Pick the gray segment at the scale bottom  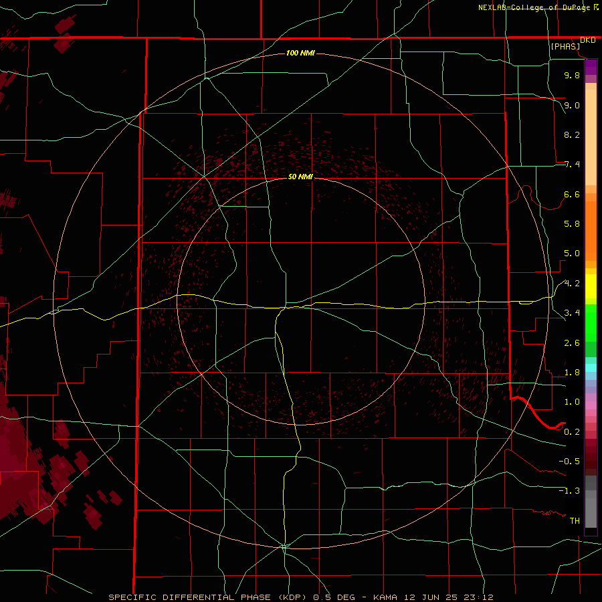[591, 512]
